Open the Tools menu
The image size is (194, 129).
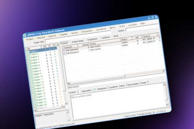tap(122, 26)
